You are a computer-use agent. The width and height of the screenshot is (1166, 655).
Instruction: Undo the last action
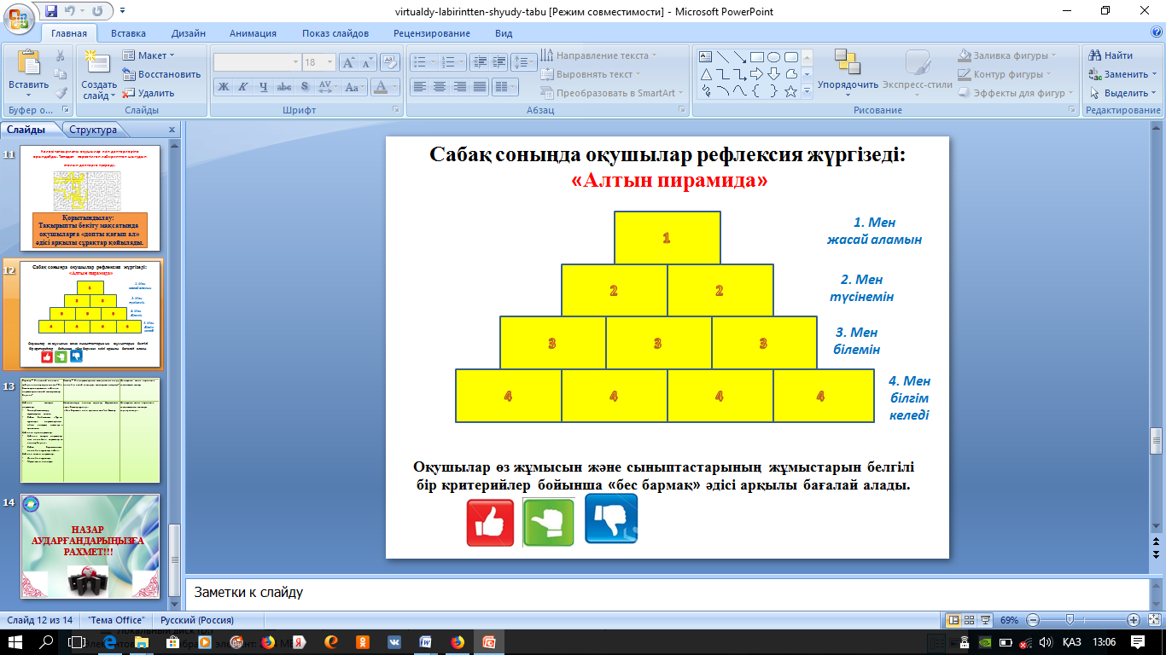[x=71, y=11]
